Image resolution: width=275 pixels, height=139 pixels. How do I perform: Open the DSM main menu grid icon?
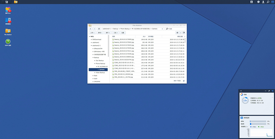click(7, 2)
